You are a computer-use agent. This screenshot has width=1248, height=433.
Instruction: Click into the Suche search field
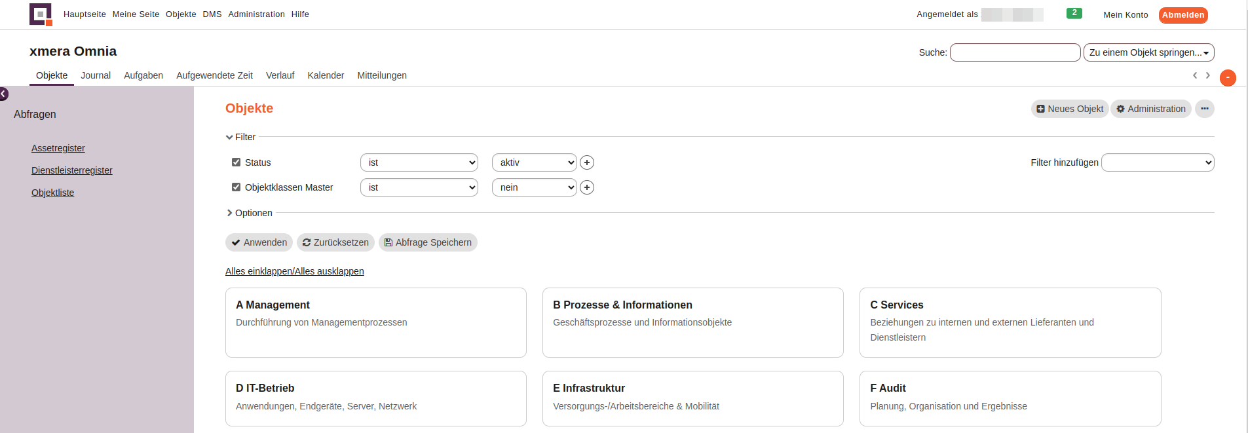point(1015,52)
